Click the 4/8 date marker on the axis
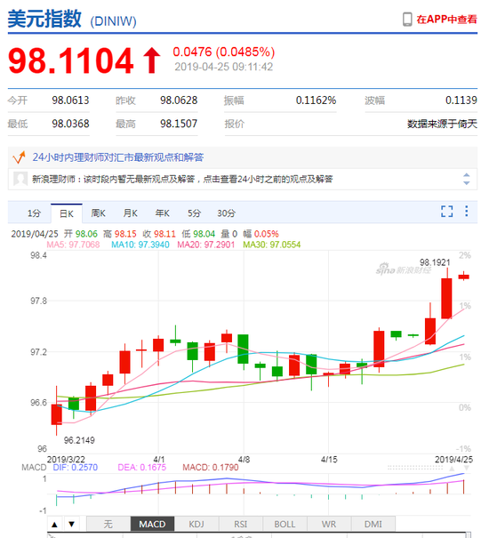 coord(244,460)
